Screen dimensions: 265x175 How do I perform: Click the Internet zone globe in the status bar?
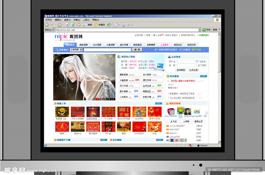tap(198, 146)
